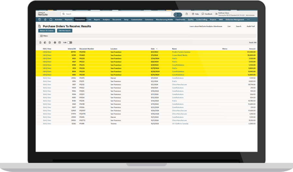
Task: Print the search results
Action: pos(55,43)
